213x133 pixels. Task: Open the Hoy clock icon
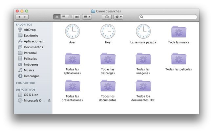[x=108, y=32]
